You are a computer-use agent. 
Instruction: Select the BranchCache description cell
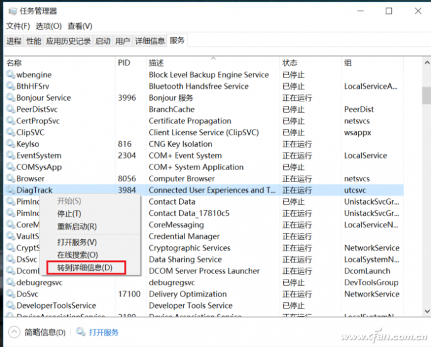pos(172,109)
